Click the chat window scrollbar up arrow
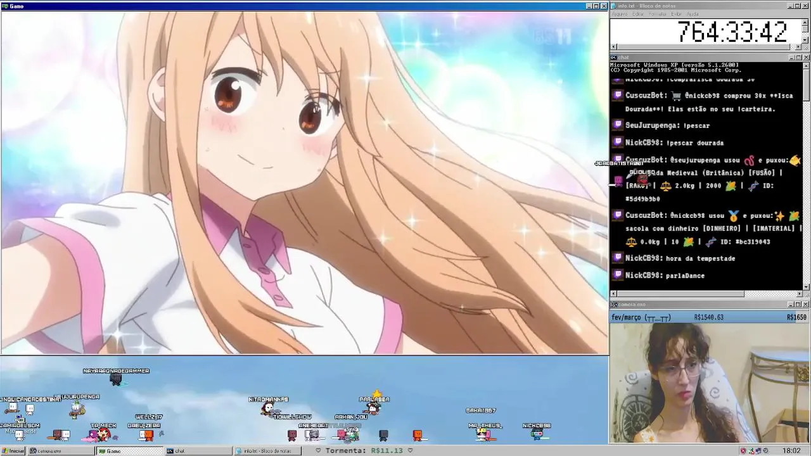Viewport: 811px width, 456px height. click(x=806, y=65)
